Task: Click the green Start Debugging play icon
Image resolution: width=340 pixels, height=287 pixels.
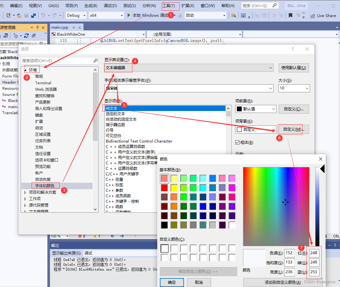Action: click(x=129, y=15)
